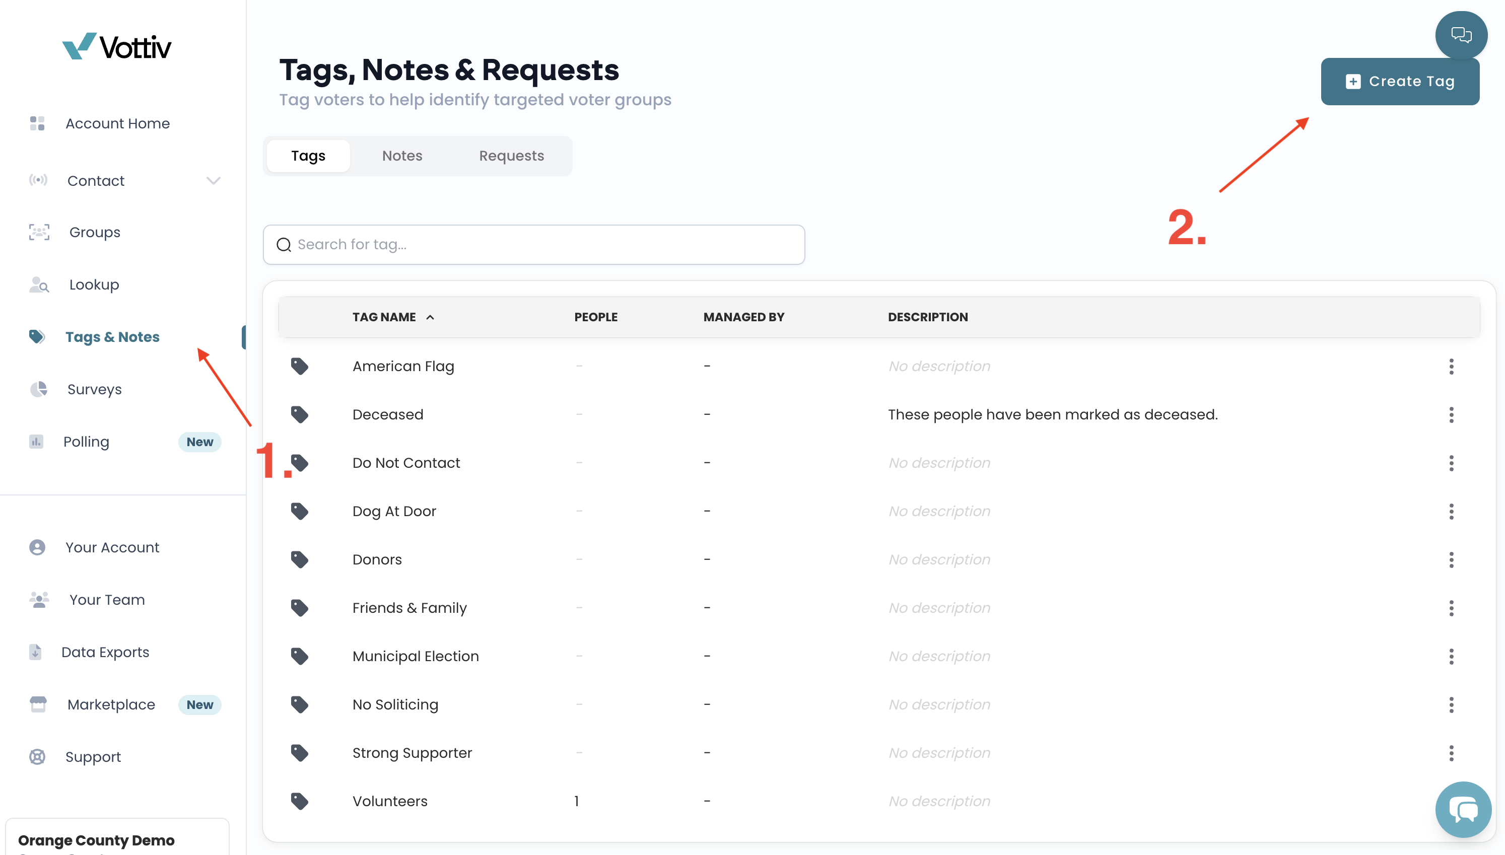Click the Donors tag icon
This screenshot has height=855, width=1505.
pyautogui.click(x=300, y=559)
